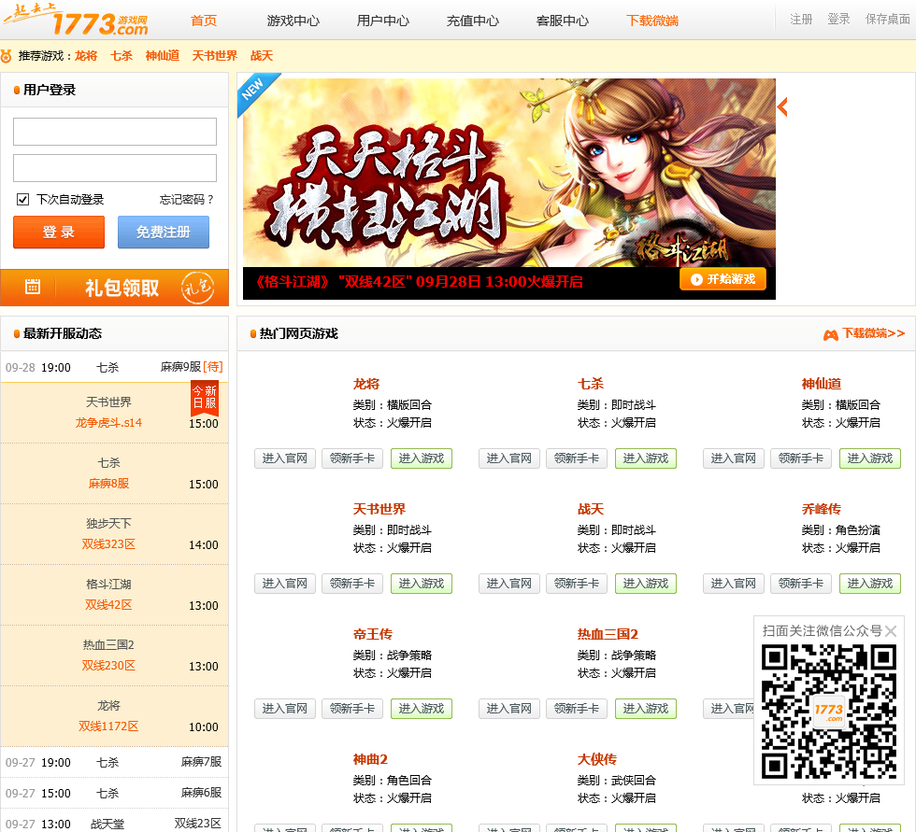
Task: Click the 忘记密码？ link
Action: pos(187,200)
